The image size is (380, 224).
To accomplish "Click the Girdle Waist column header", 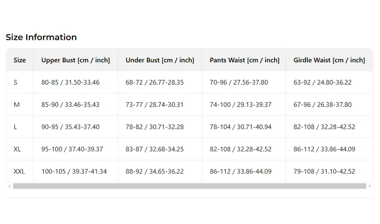I will 329,60.
